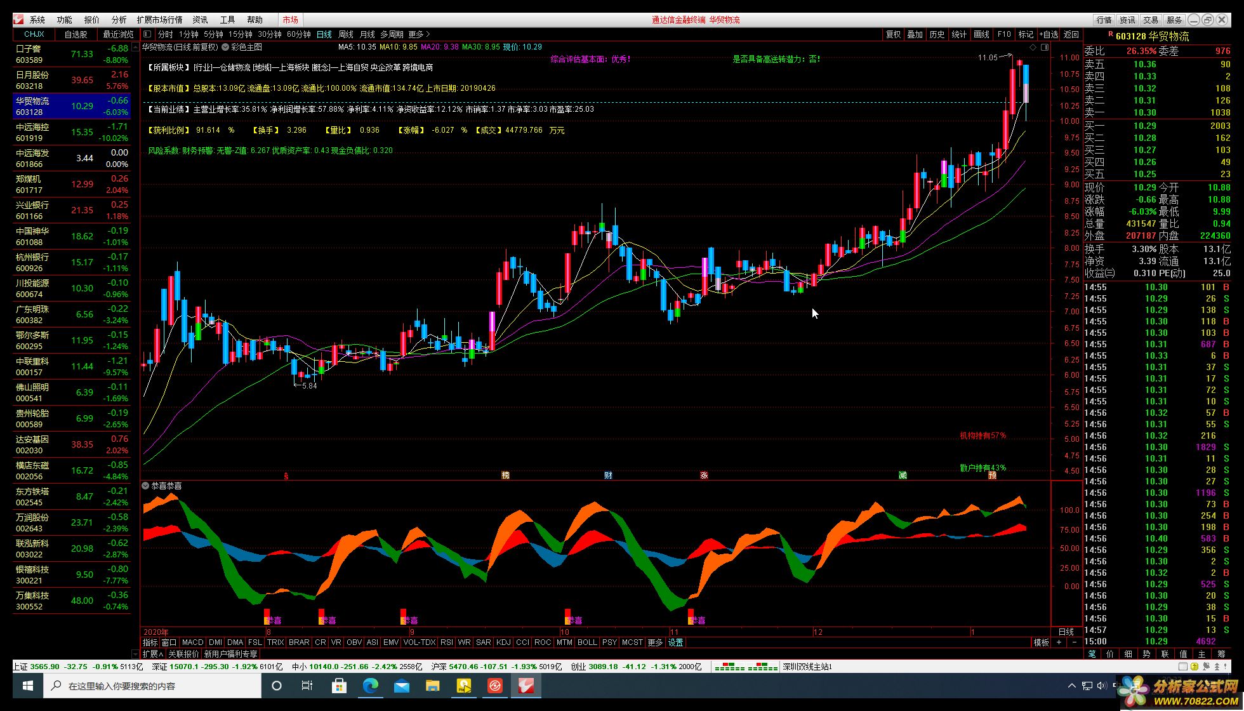1244x711 pixels.
Task: Expand 扩展∧ panel at bottom
Action: tap(153, 654)
